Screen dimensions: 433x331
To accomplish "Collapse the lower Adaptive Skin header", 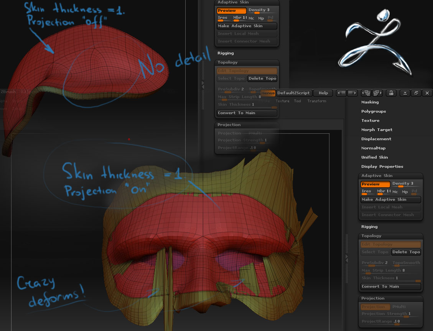I will coord(390,176).
